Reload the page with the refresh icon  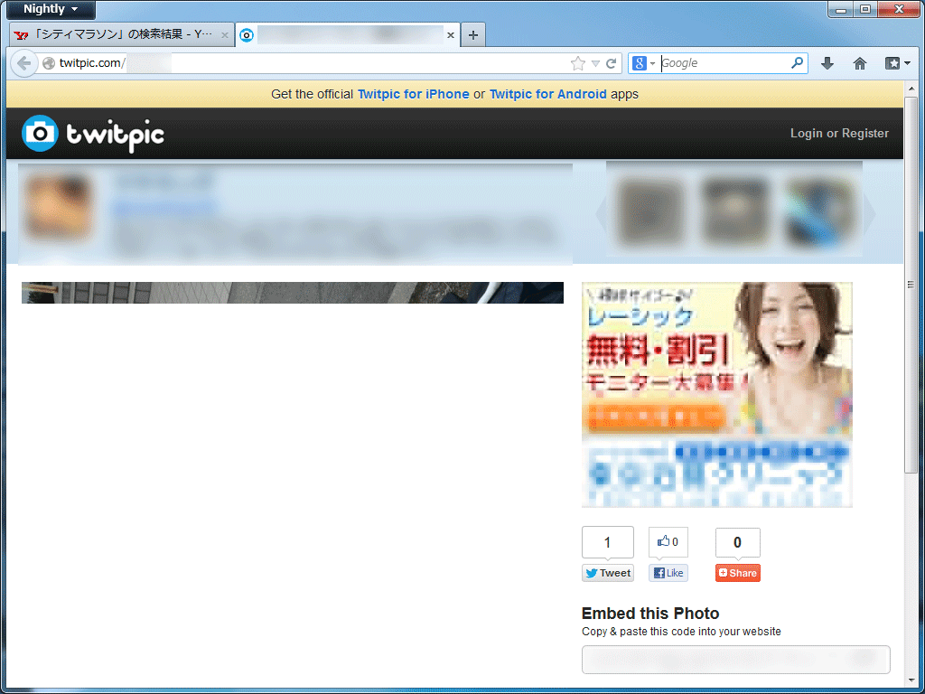tap(612, 63)
